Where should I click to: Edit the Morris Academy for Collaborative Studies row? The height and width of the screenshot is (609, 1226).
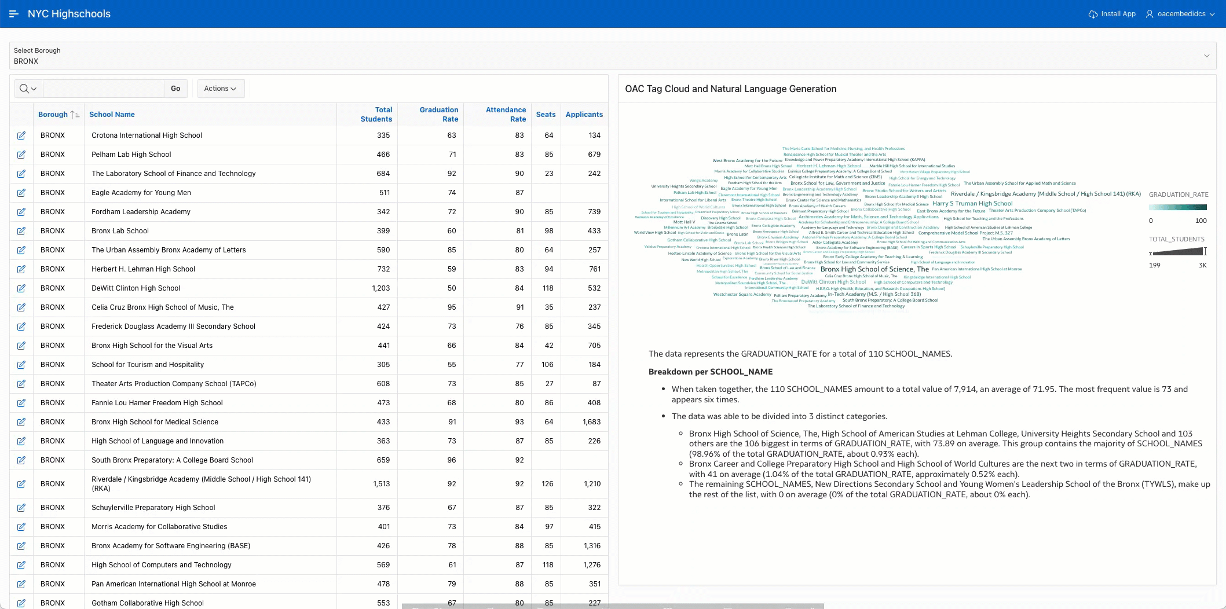click(21, 527)
